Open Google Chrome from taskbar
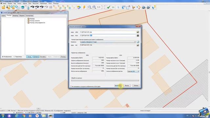This screenshot has height=118, width=210. point(24,116)
